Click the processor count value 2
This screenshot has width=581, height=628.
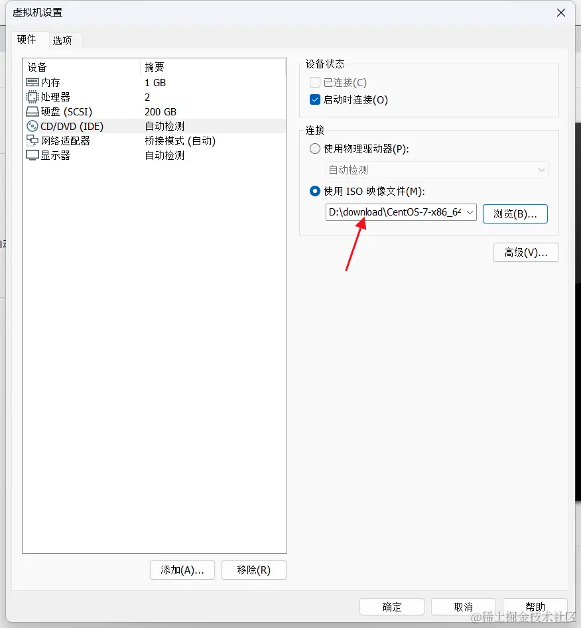pos(147,97)
